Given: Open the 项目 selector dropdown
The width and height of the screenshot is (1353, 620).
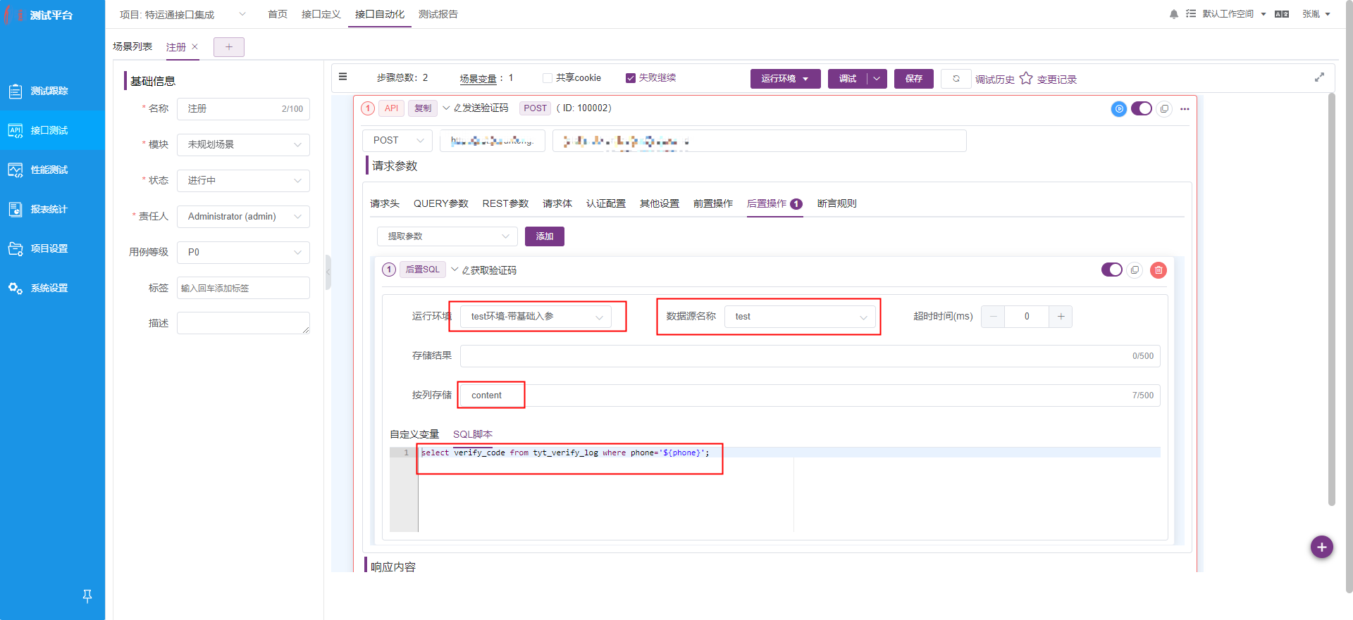Looking at the screenshot, I should tap(183, 14).
